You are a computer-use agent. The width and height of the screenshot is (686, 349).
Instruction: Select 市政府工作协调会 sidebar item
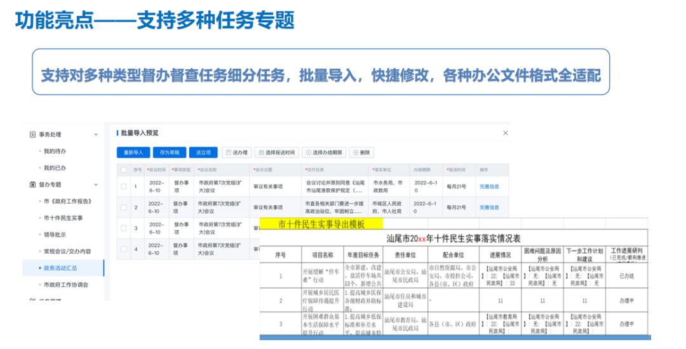coord(66,285)
